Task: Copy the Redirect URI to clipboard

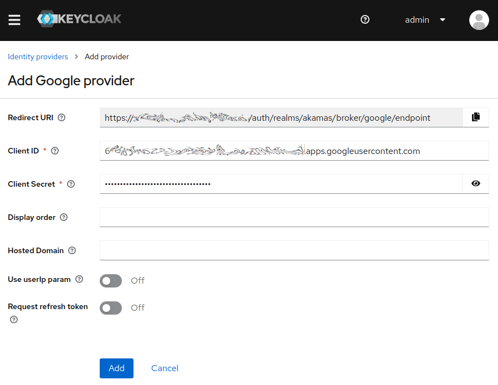Action: pos(475,117)
